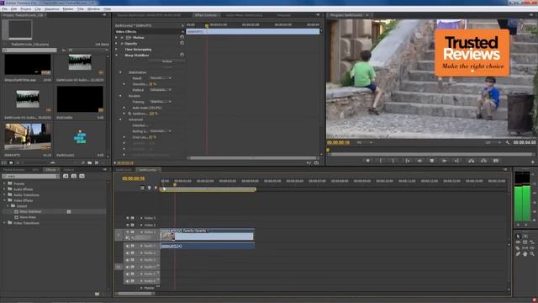The width and height of the screenshot is (538, 303).
Task: Collapse the Warp Stabilizer effect
Action: [x=117, y=56]
